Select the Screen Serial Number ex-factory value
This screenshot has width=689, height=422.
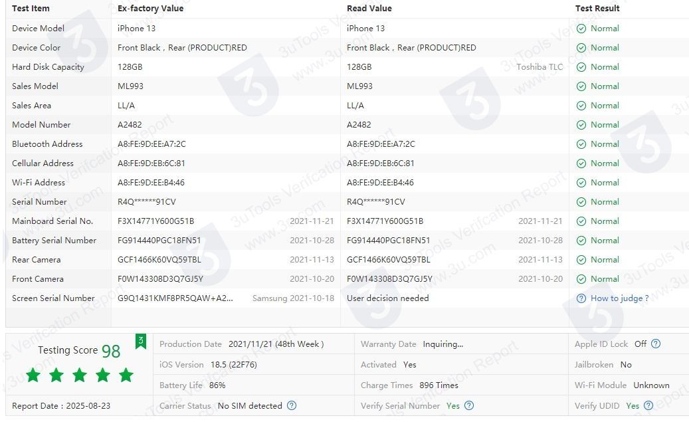pyautogui.click(x=175, y=298)
